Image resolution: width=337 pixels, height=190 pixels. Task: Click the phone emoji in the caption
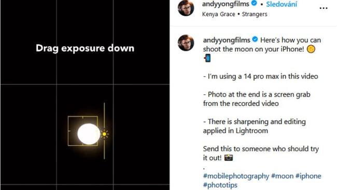(x=207, y=58)
